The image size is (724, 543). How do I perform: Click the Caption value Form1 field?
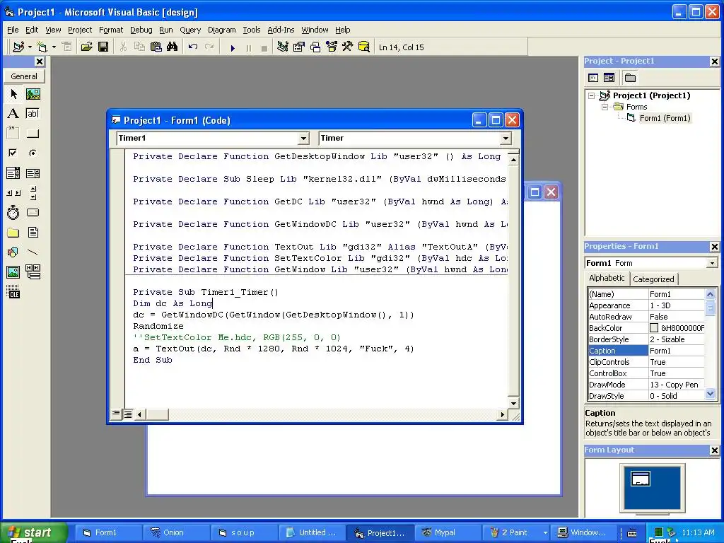tap(677, 351)
